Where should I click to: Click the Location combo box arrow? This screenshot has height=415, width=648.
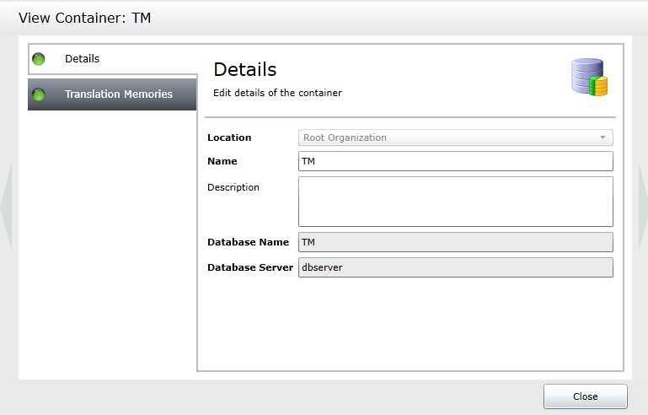pyautogui.click(x=602, y=137)
